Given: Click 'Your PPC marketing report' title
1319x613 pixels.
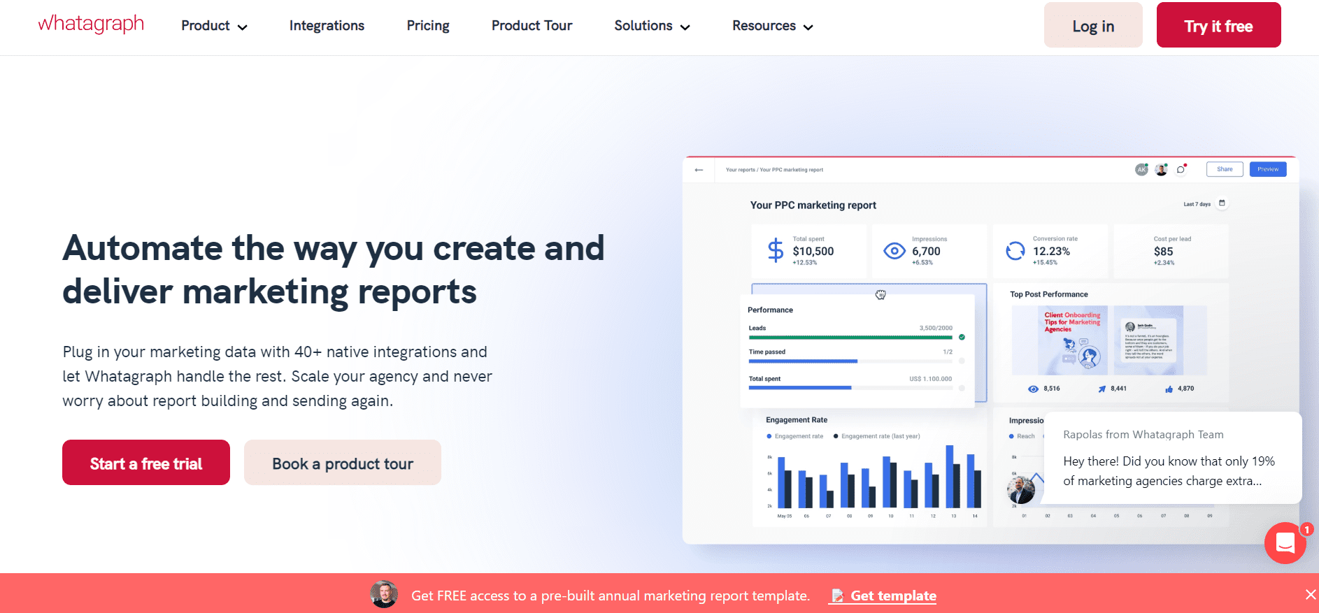Looking at the screenshot, I should point(813,205).
